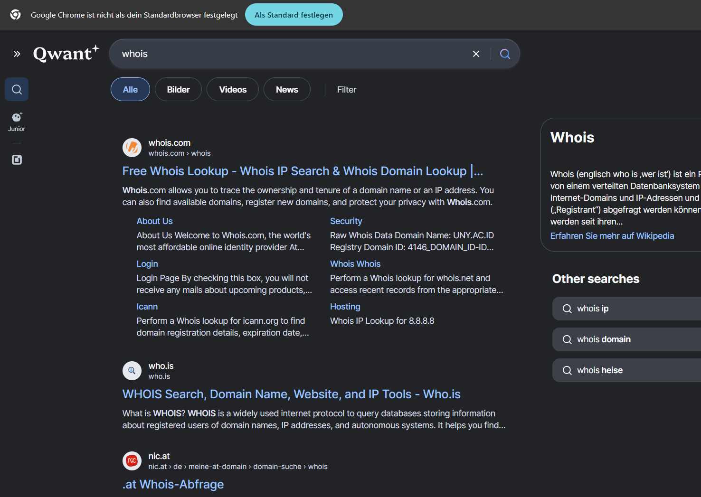Switch to the Bilder tab
This screenshot has width=701, height=497.
coord(178,89)
